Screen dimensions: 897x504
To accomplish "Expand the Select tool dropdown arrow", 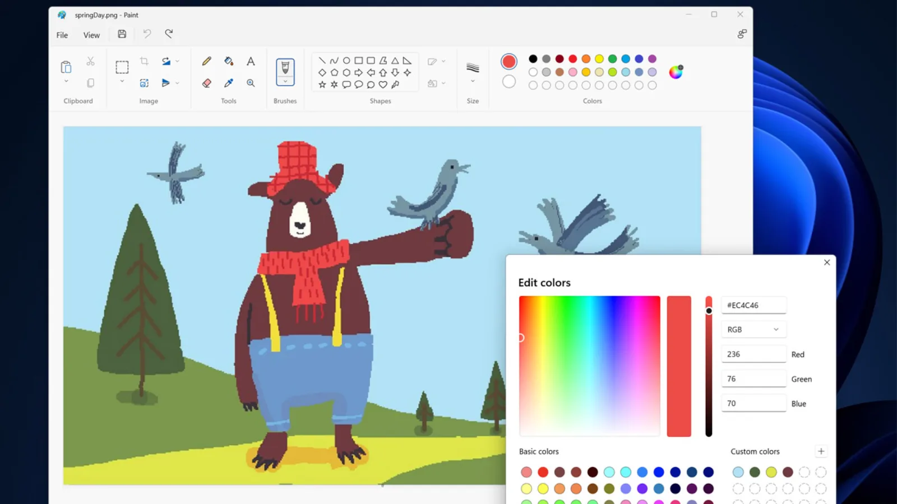I will pyautogui.click(x=122, y=82).
